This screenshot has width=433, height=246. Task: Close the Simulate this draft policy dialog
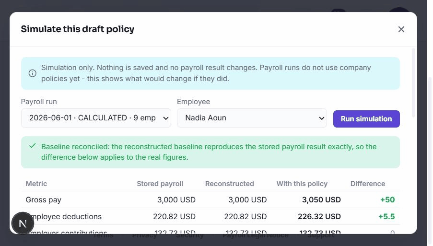[401, 29]
